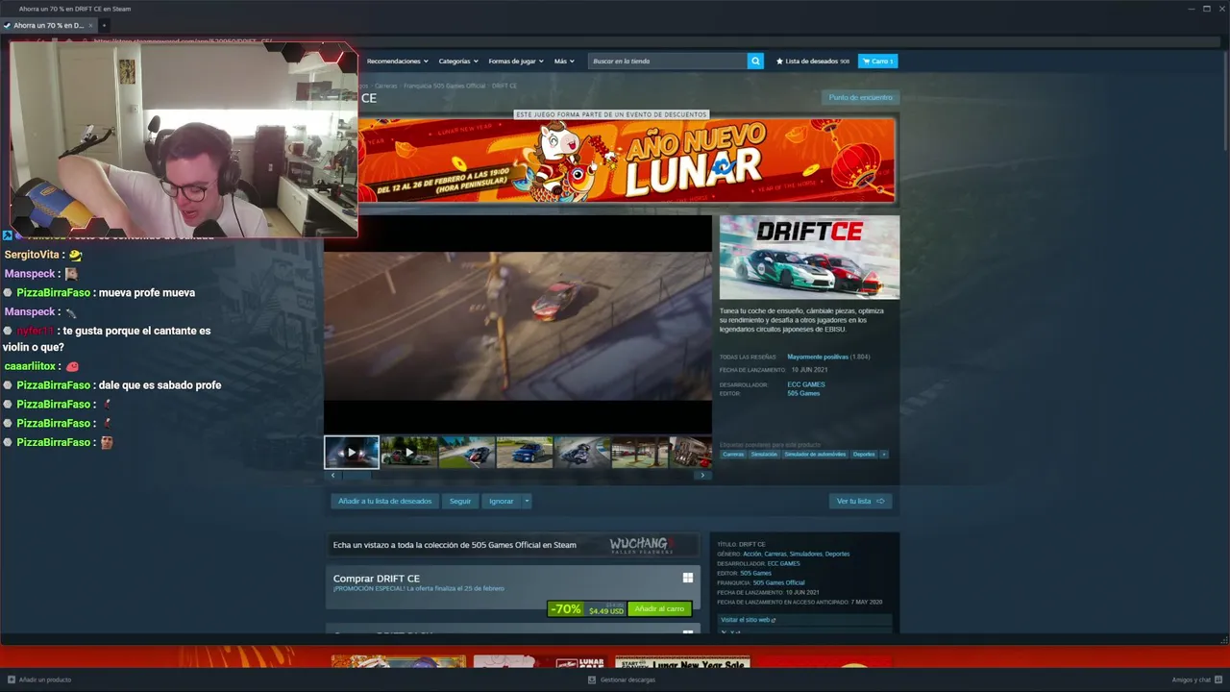The width and height of the screenshot is (1230, 692).
Task: Open the Acción genre link
Action: (751, 554)
